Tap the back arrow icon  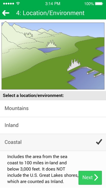(6, 13)
